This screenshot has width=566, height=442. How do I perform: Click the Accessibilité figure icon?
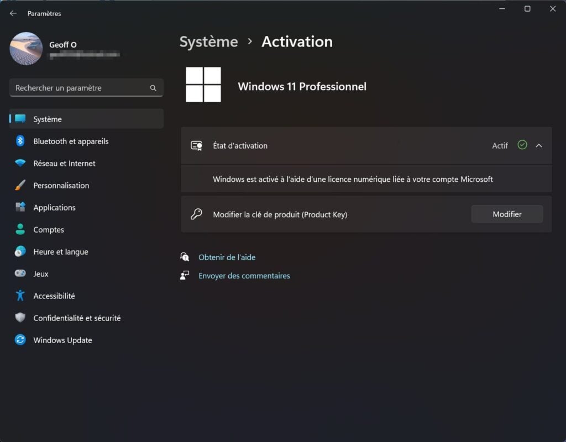20,296
